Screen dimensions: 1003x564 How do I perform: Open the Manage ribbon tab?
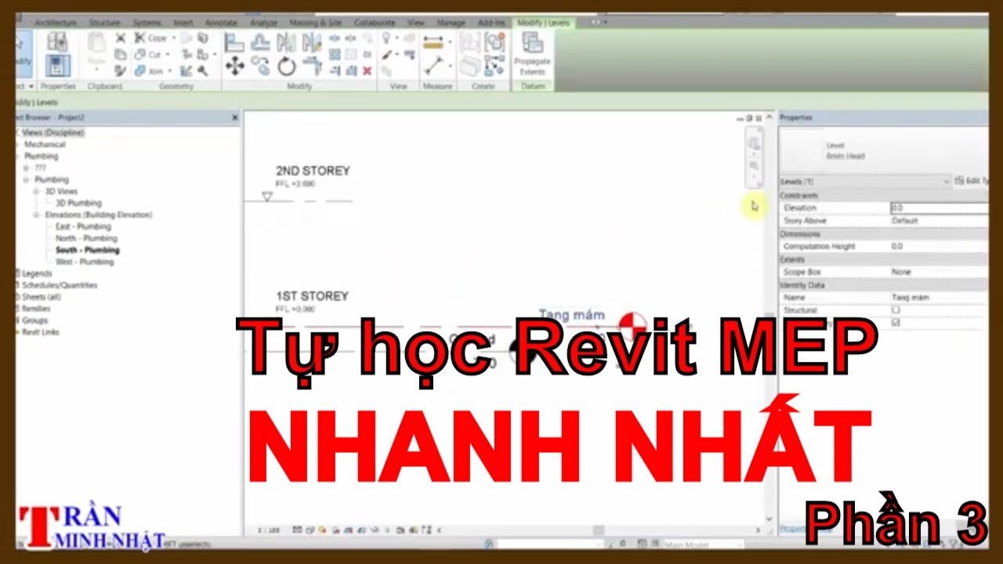tap(451, 23)
